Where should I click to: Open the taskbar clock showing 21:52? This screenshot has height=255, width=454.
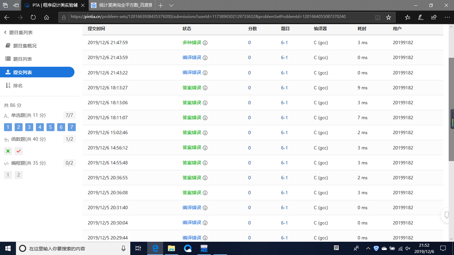tap(423, 248)
